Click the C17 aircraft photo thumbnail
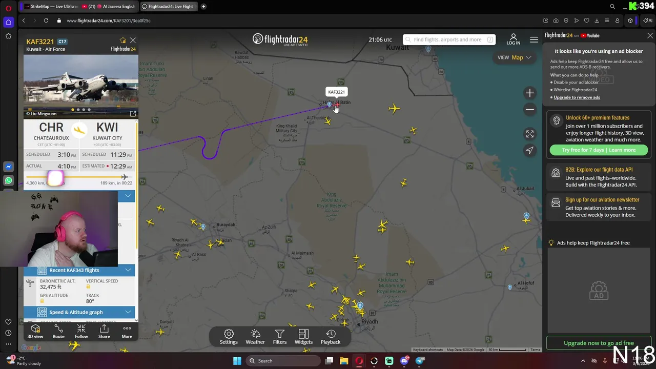Viewport: 656px width, 369px height. 81,86
